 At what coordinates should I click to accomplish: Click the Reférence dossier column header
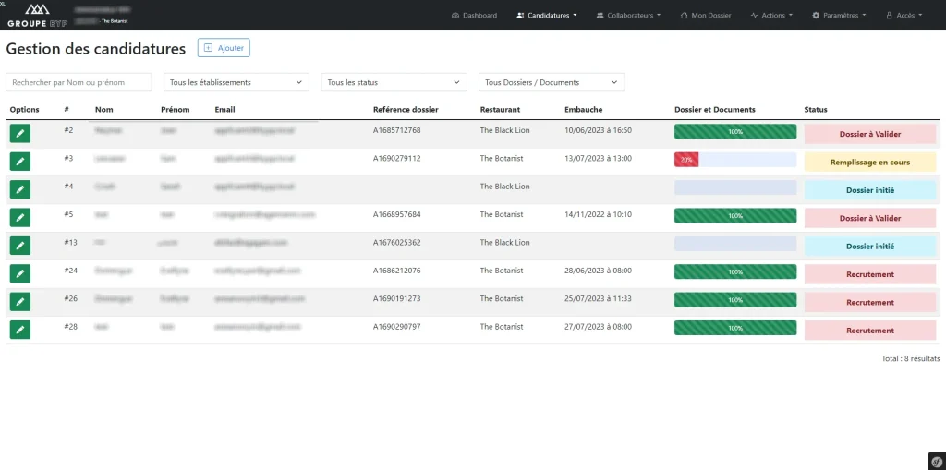tap(406, 110)
